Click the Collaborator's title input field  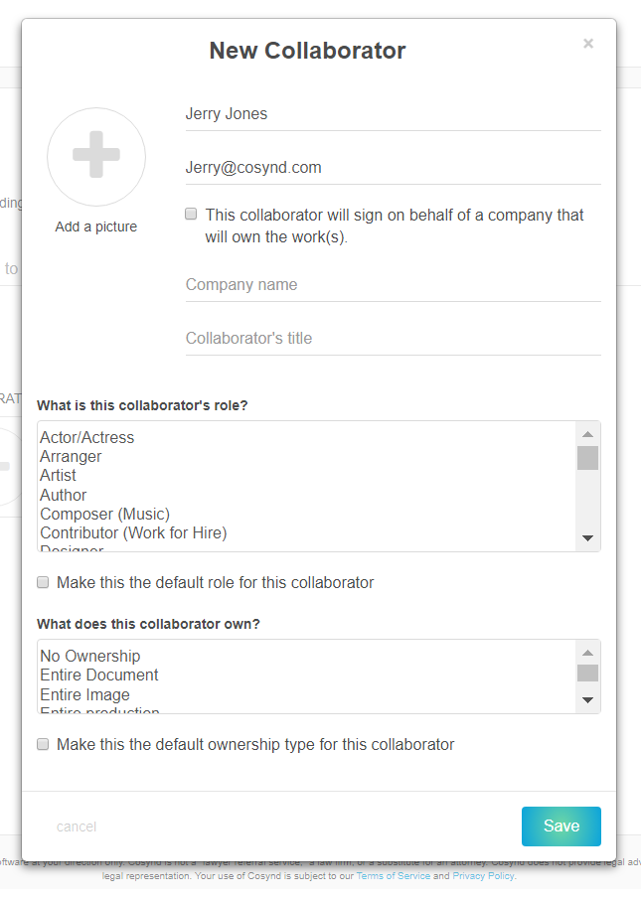(393, 339)
